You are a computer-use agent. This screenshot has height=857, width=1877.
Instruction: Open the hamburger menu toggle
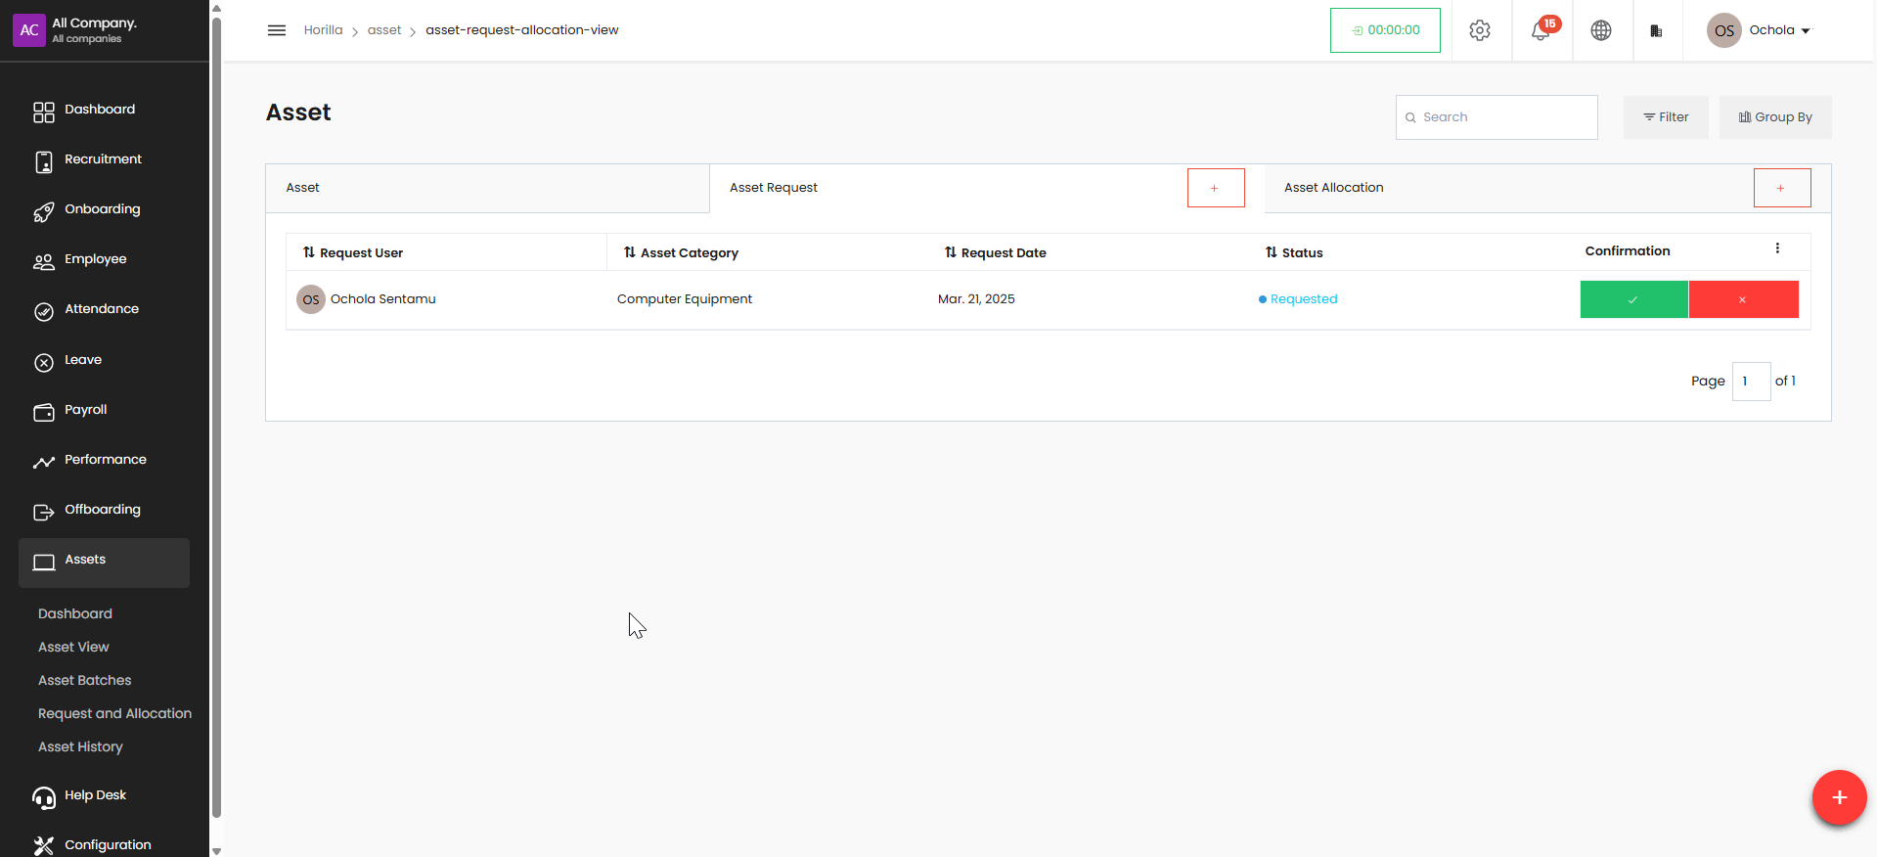[277, 30]
